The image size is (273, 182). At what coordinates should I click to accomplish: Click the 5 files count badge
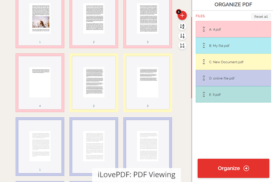(179, 12)
